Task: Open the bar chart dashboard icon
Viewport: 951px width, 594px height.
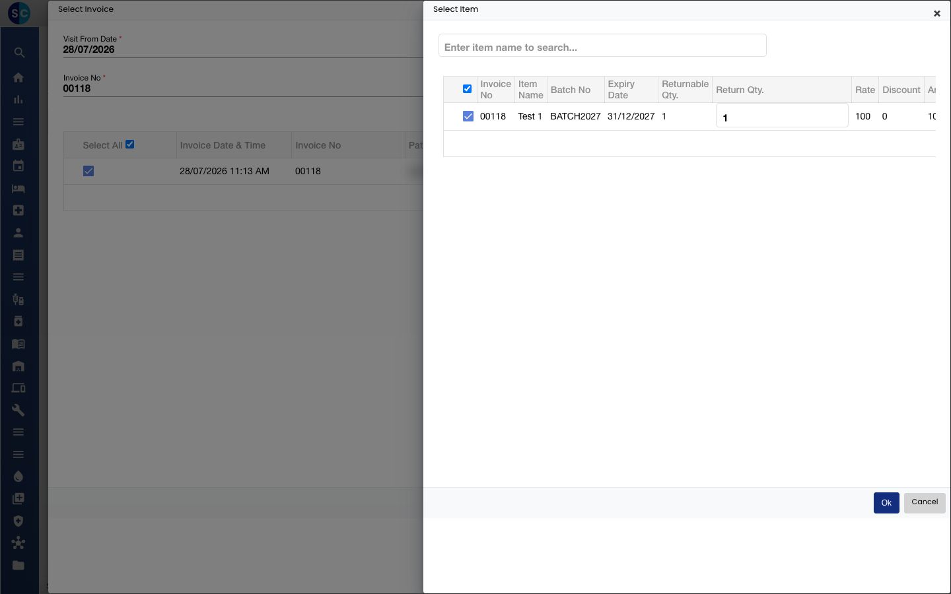Action: pos(18,100)
